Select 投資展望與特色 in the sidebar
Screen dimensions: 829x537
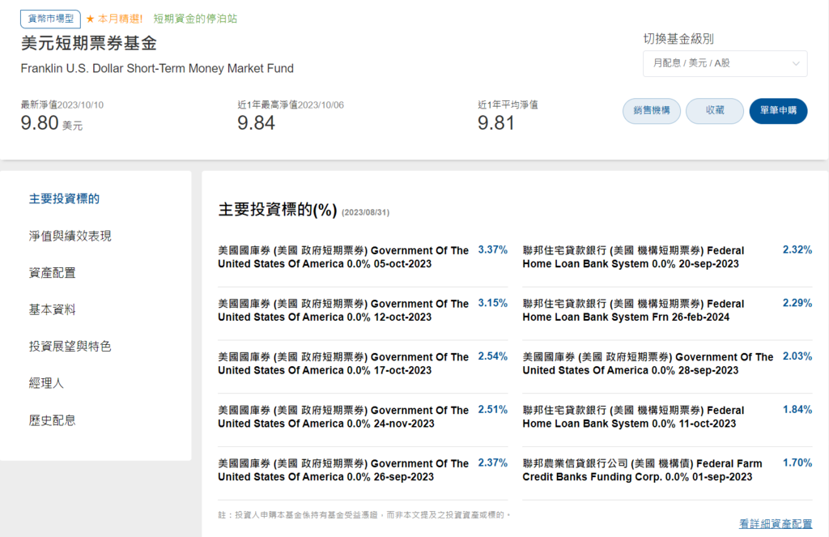[70, 347]
